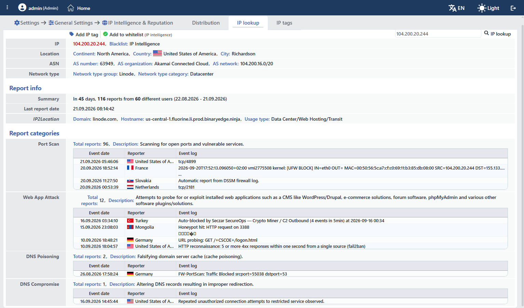524x308 pixels.
Task: Open the IP tags tab
Action: coord(284,23)
